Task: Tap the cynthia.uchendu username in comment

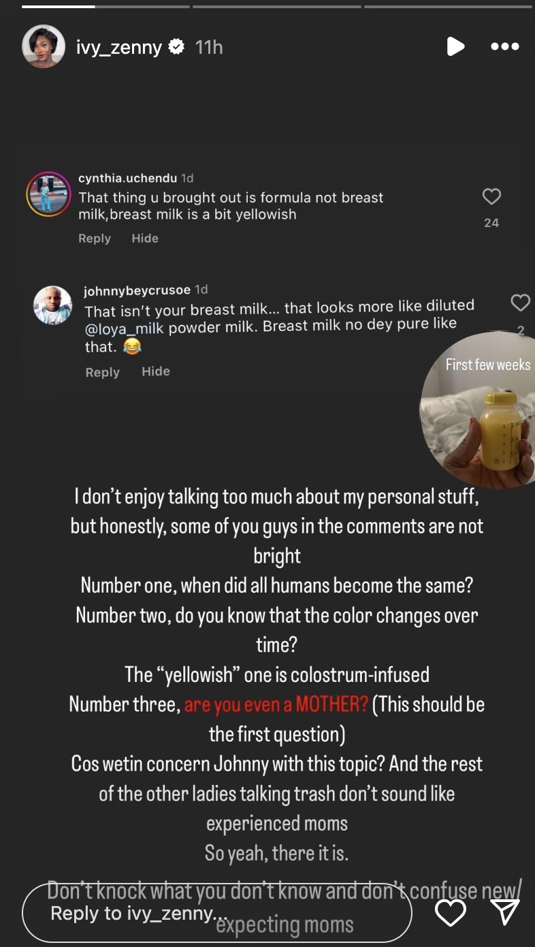Action: (127, 178)
